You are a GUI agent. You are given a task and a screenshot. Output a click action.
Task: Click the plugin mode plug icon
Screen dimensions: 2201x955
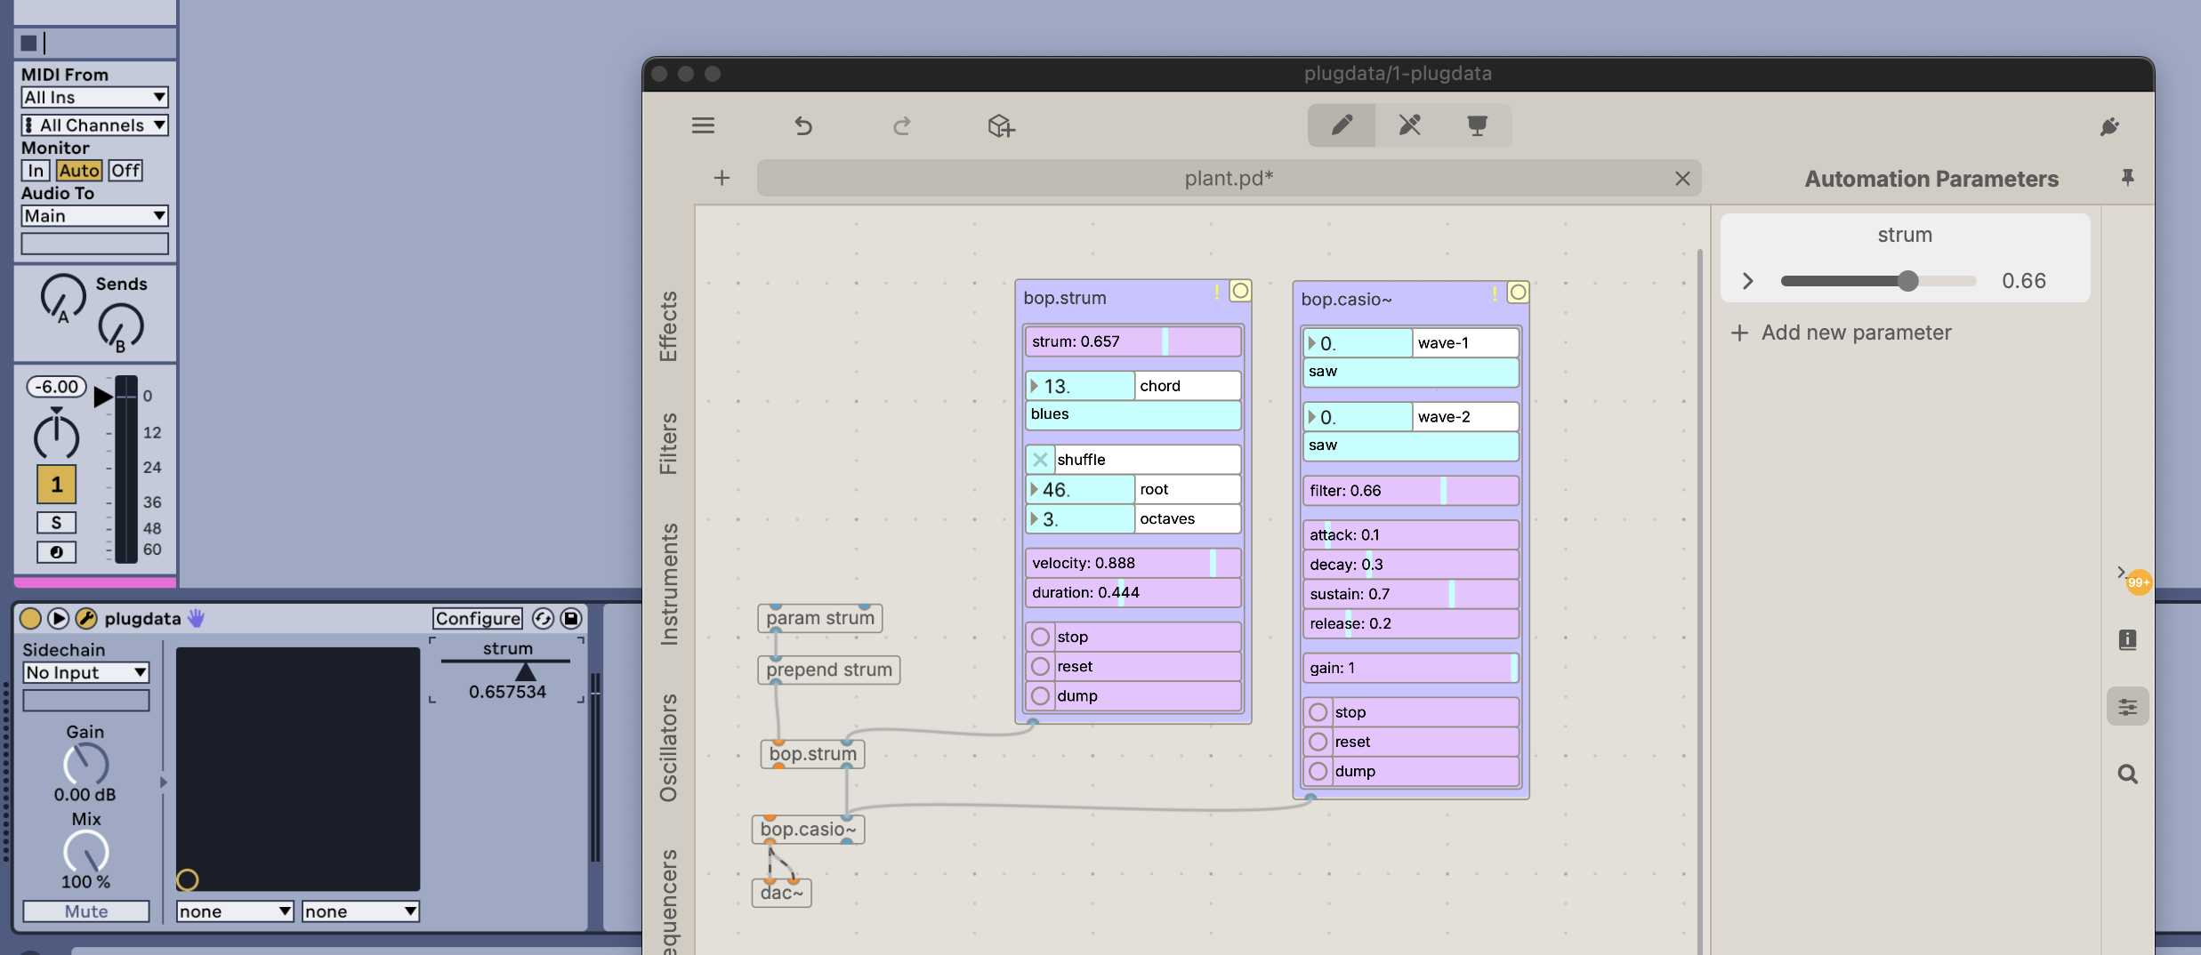coord(2109,126)
